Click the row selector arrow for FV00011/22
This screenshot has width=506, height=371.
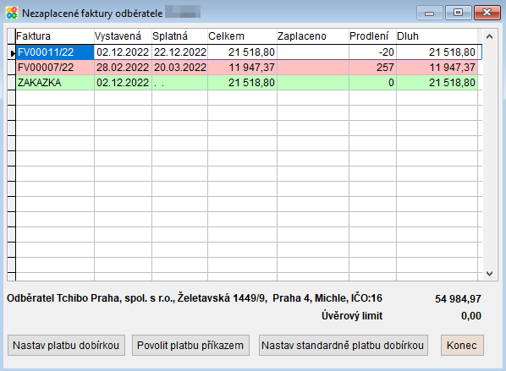point(12,52)
